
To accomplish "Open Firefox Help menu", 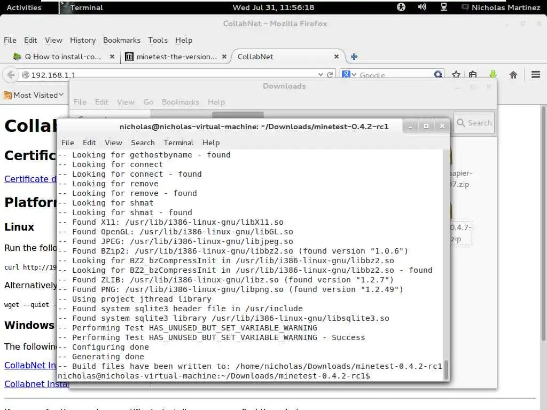I will pyautogui.click(x=184, y=40).
